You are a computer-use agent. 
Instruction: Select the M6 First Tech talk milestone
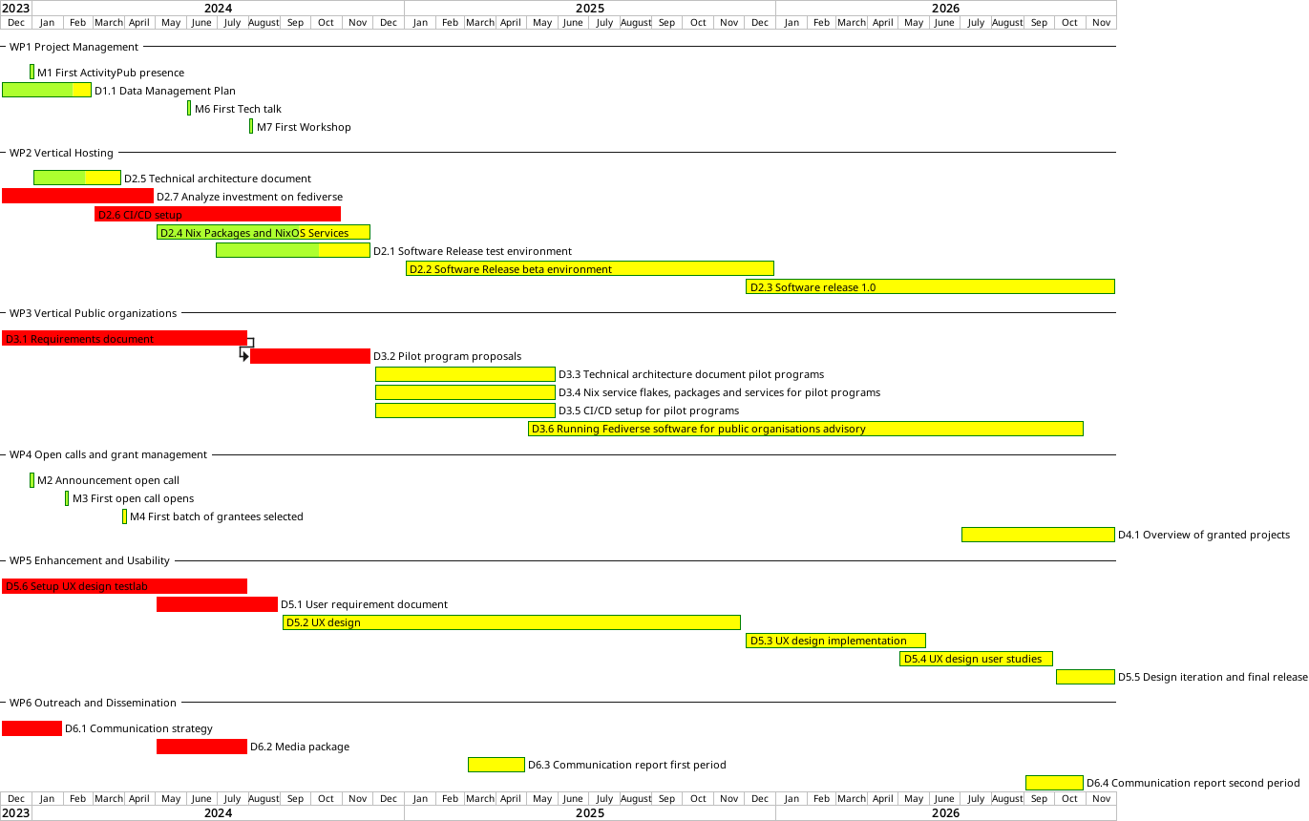point(189,108)
